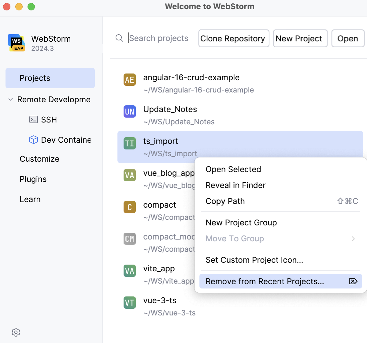The width and height of the screenshot is (367, 343).
Task: Select the SSH terminal icon
Action: point(33,119)
